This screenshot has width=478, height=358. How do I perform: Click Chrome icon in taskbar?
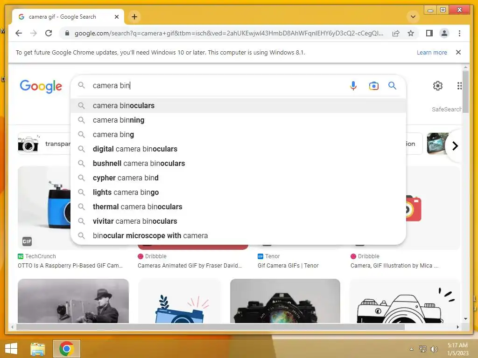pyautogui.click(x=66, y=349)
